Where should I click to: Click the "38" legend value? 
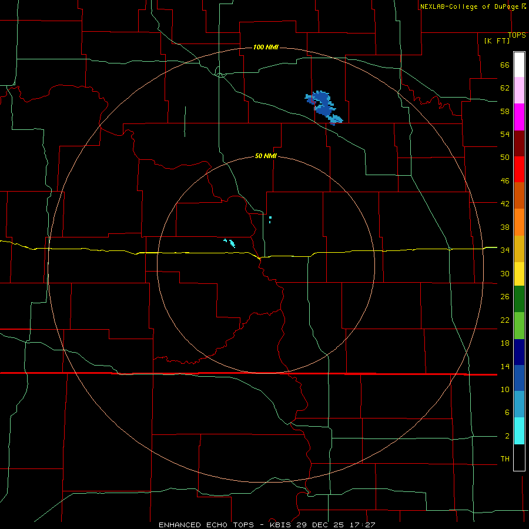pos(505,227)
